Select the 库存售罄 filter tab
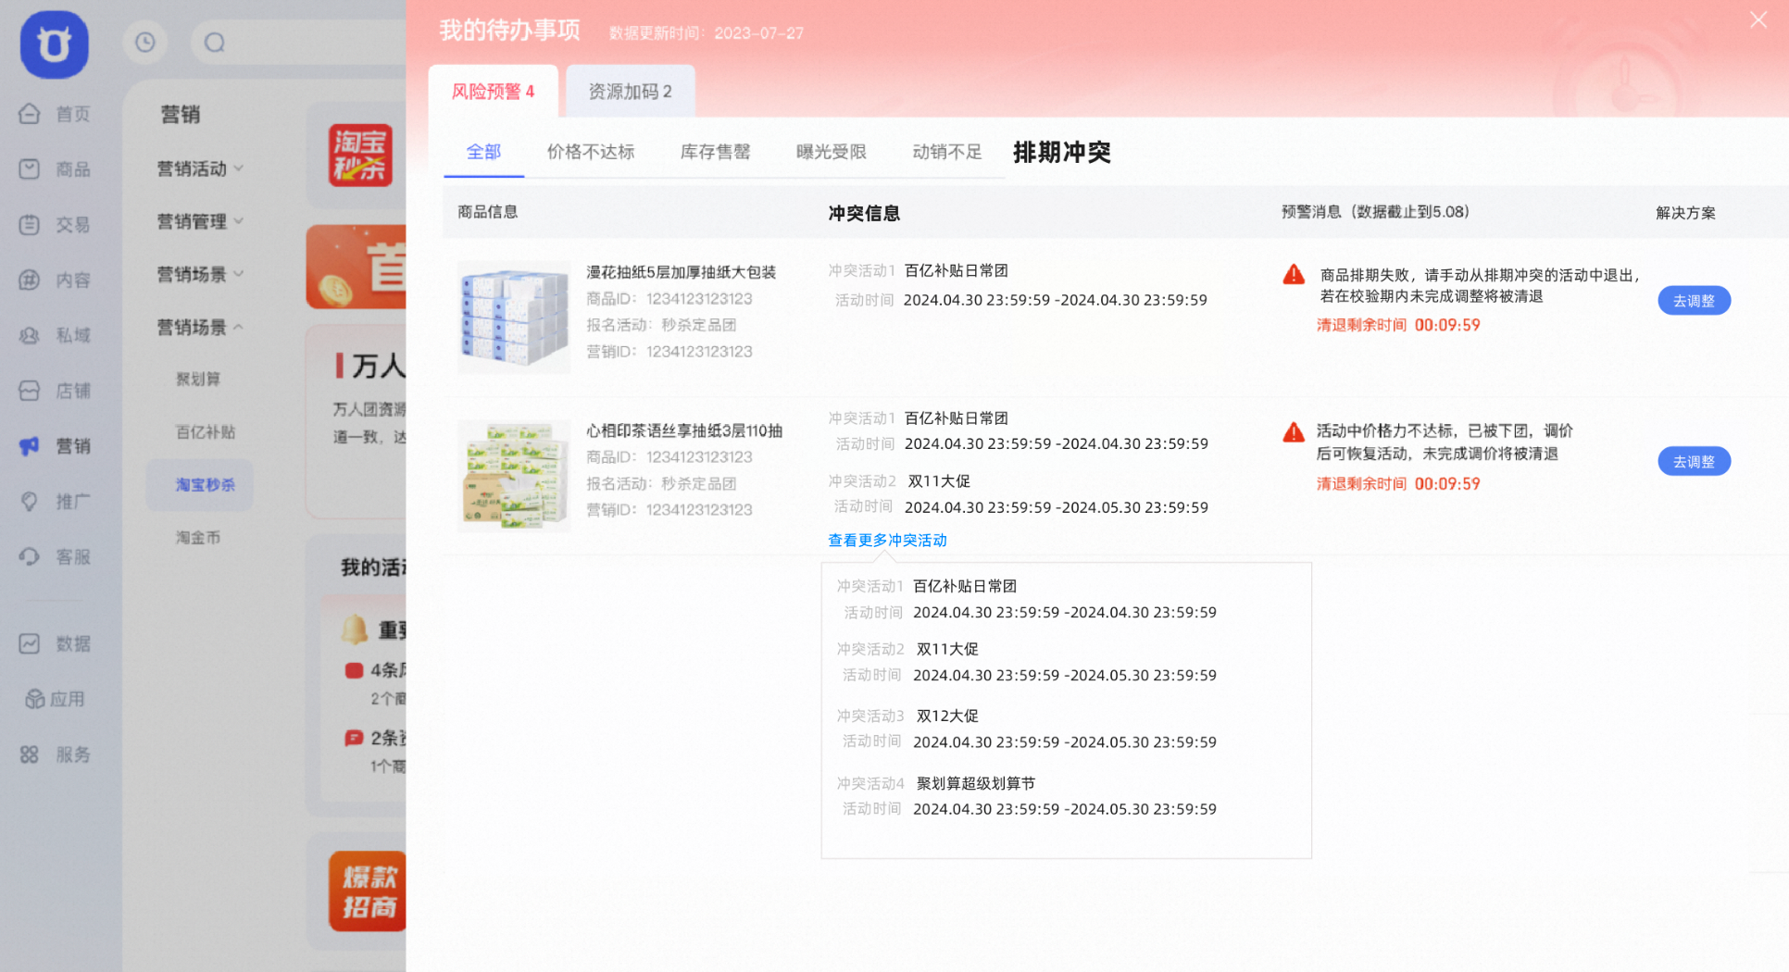This screenshot has height=972, width=1789. pyautogui.click(x=715, y=152)
